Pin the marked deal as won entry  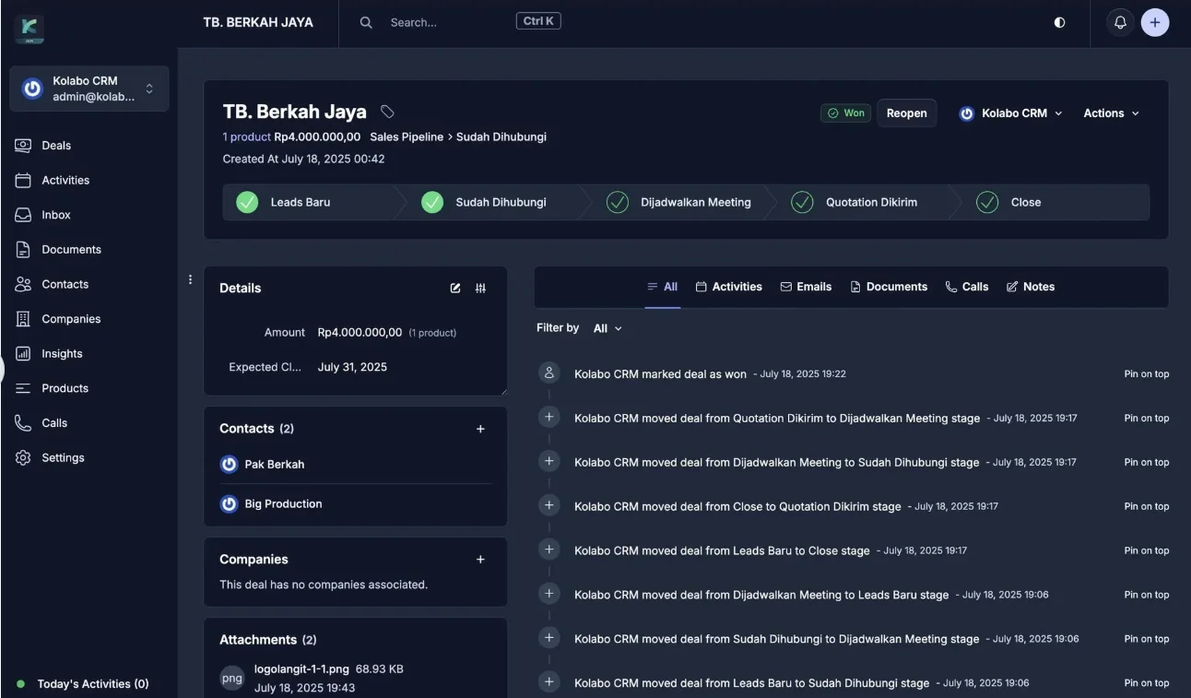pyautogui.click(x=1146, y=373)
